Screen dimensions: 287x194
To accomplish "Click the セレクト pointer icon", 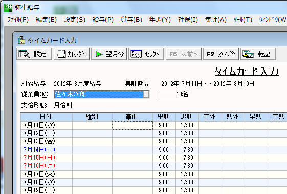I will click(x=136, y=54).
